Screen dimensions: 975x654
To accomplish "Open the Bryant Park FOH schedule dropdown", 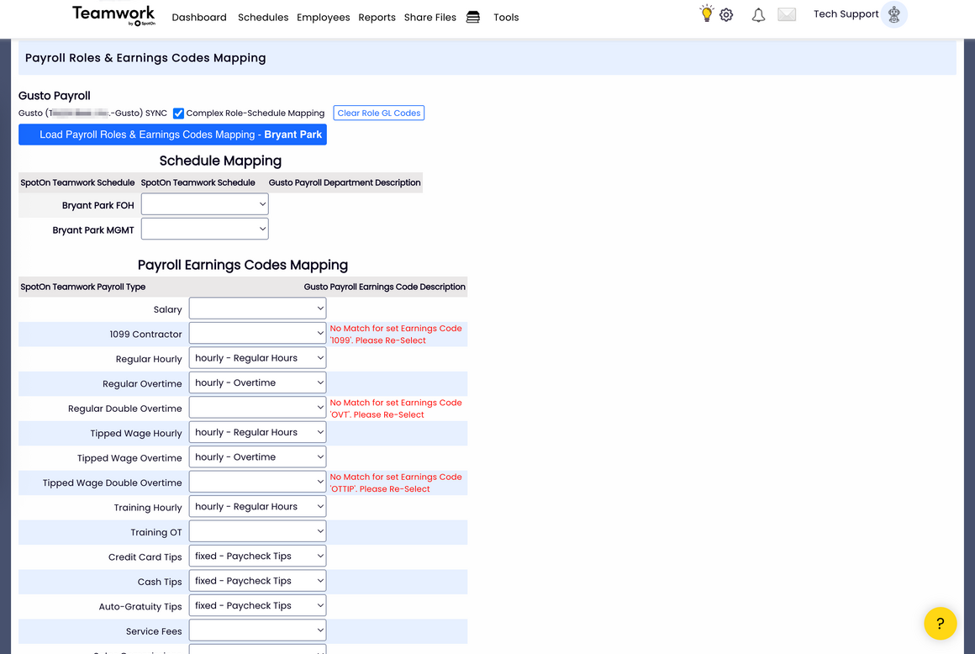I will (x=204, y=204).
